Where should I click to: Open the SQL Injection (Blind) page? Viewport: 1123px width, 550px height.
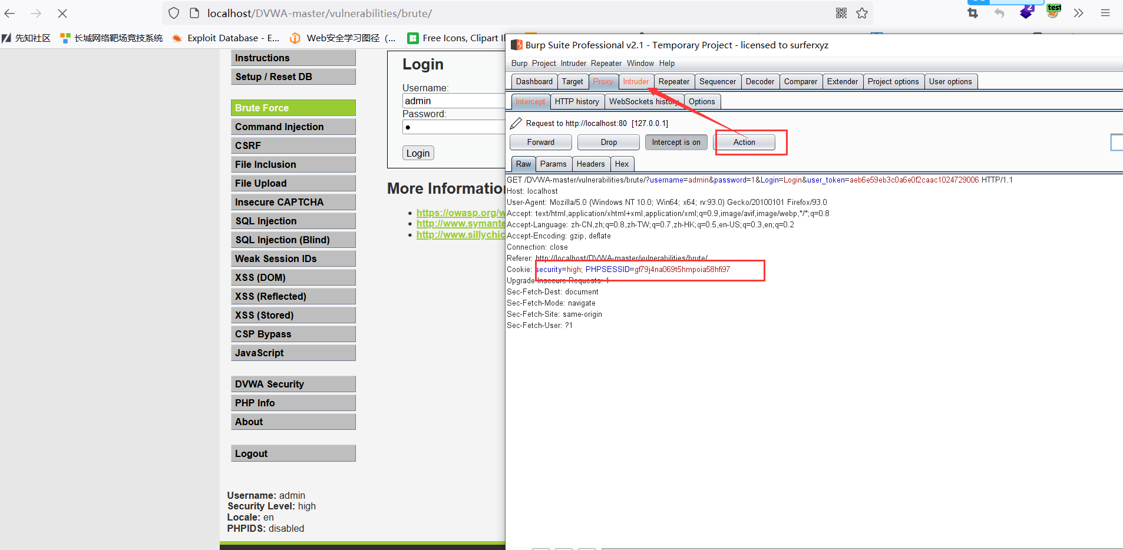pos(293,240)
